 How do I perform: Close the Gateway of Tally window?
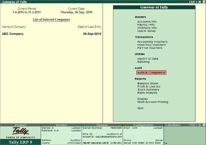[x=204, y=2]
